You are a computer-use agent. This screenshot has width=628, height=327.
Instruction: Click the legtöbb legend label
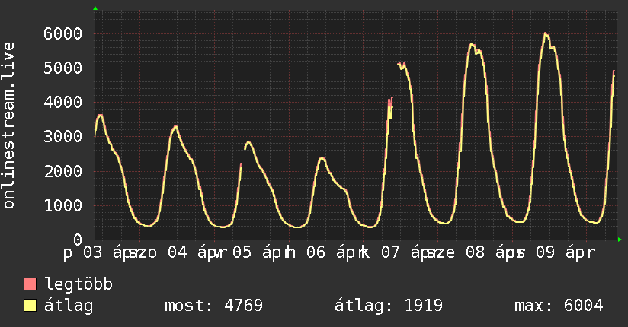pos(78,284)
